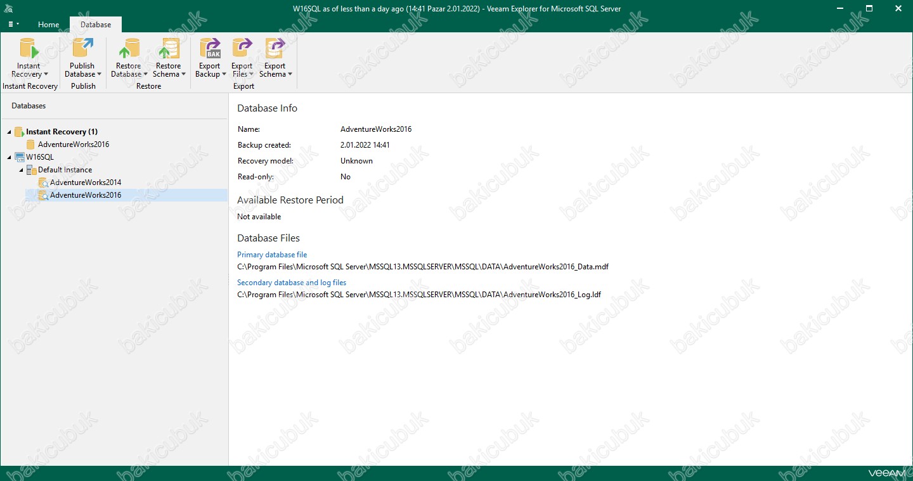
Task: Switch to the Home ribbon tab
Action: click(49, 25)
